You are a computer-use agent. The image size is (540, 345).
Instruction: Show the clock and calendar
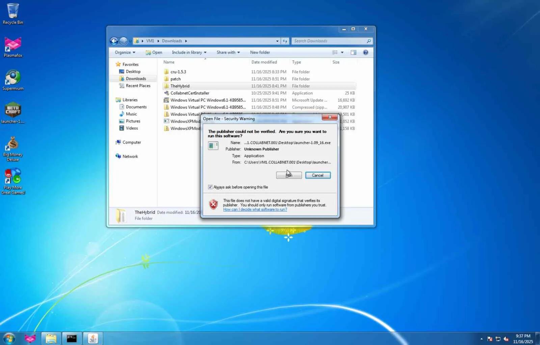(523, 339)
